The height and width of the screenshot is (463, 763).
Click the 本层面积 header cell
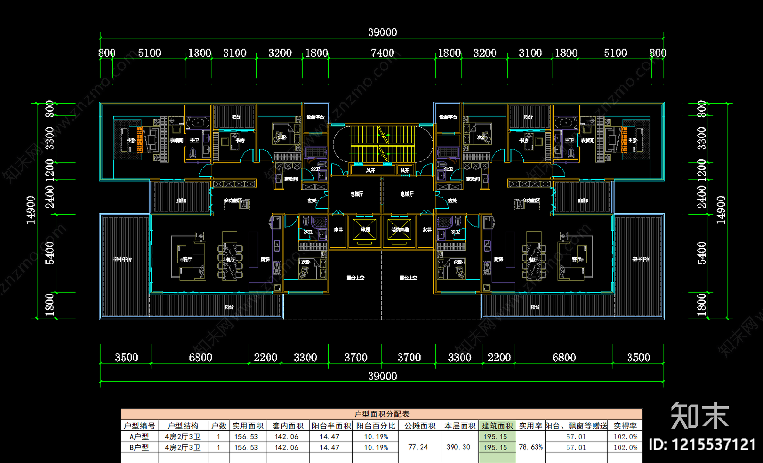pos(460,426)
